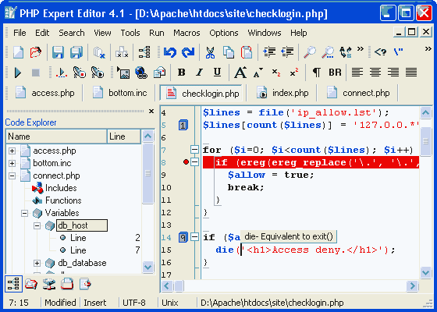The height and width of the screenshot is (312, 437).
Task: Select Includes item in tree
Action: pyautogui.click(x=61, y=188)
